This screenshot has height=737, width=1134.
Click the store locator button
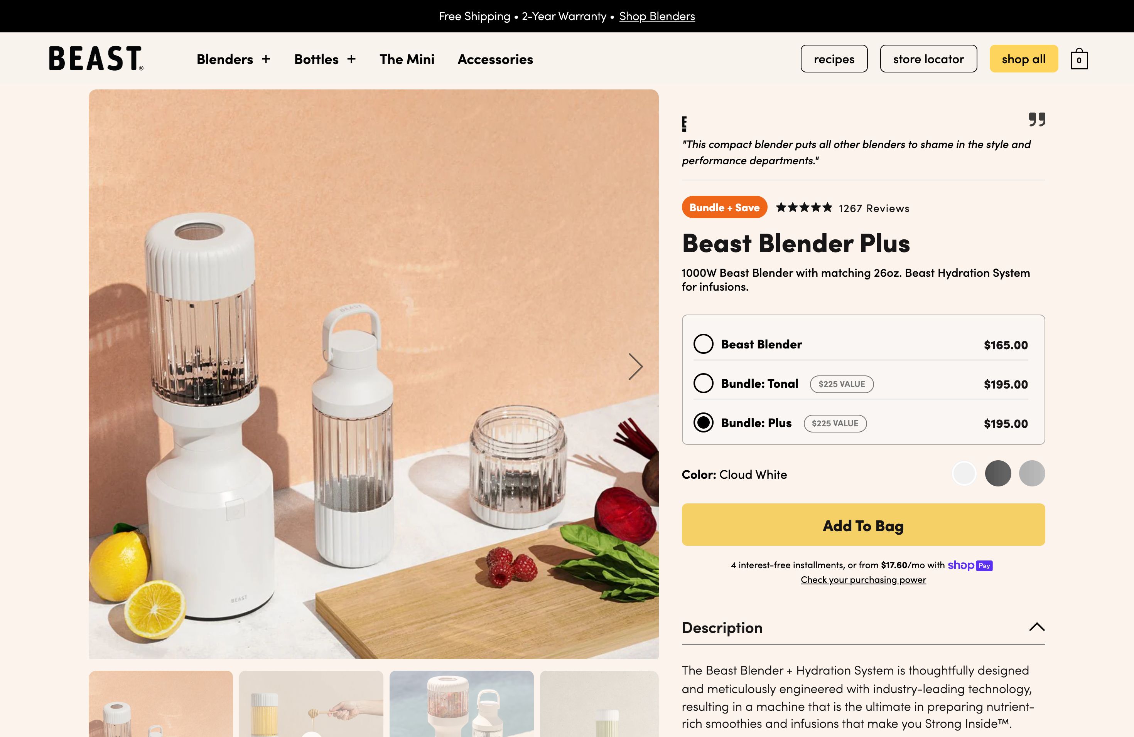(928, 59)
